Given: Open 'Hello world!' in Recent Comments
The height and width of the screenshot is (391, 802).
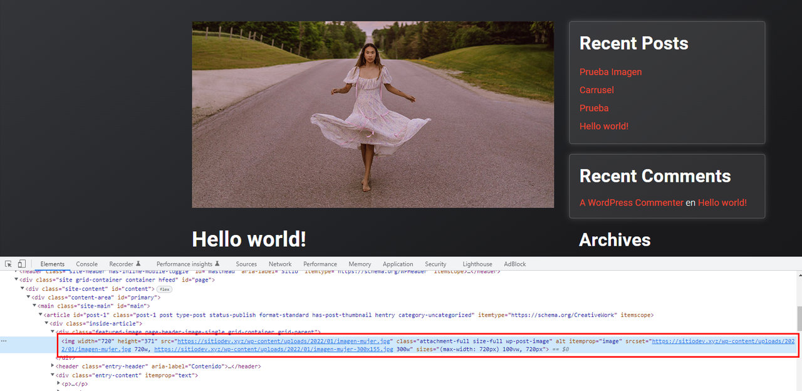Looking at the screenshot, I should coord(722,202).
